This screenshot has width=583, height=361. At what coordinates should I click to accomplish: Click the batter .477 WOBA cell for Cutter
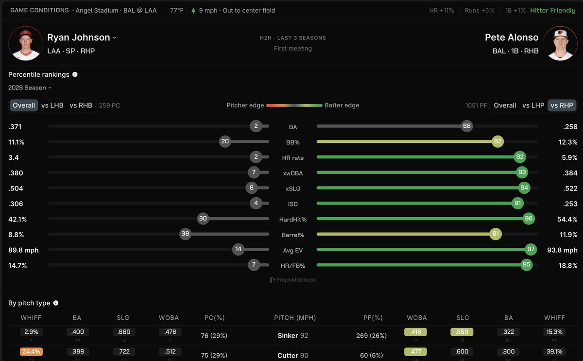click(x=415, y=352)
